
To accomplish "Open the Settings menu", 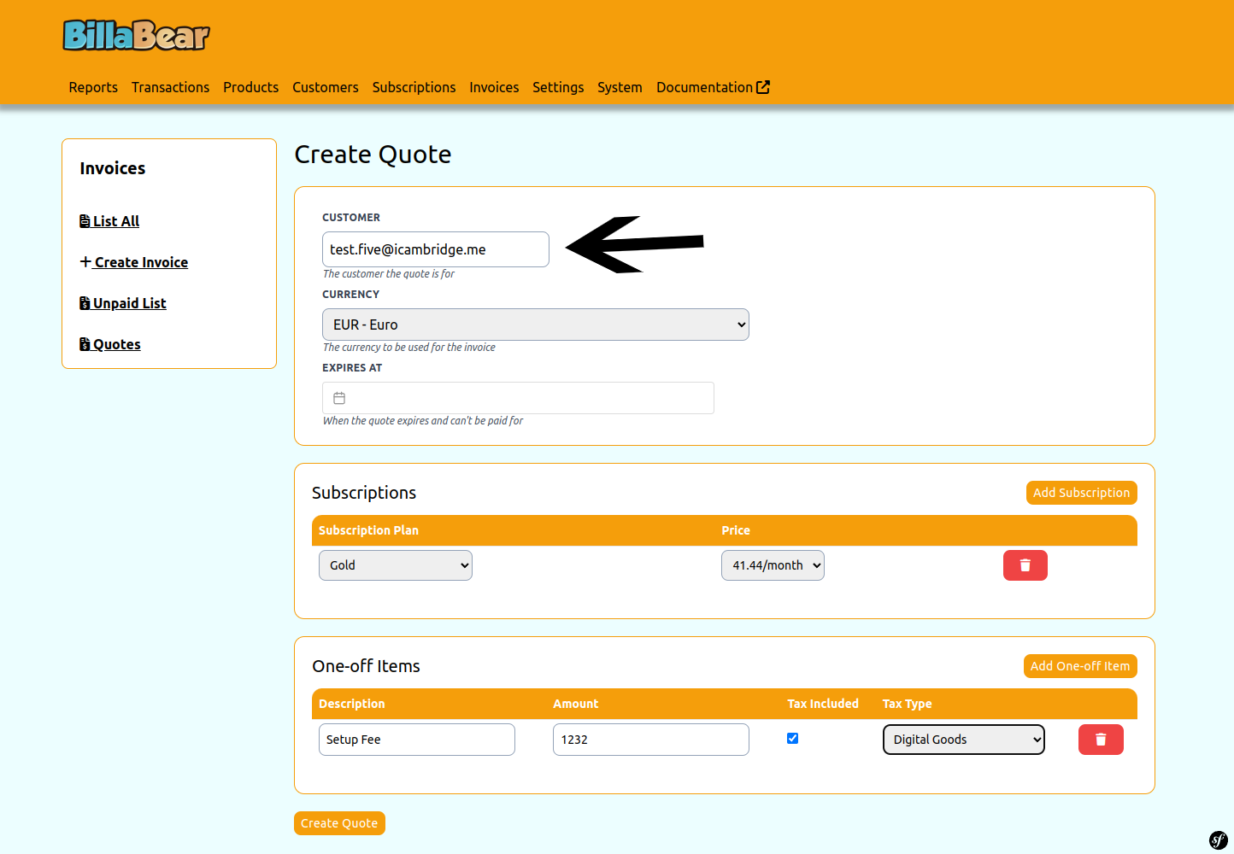I will coord(558,87).
